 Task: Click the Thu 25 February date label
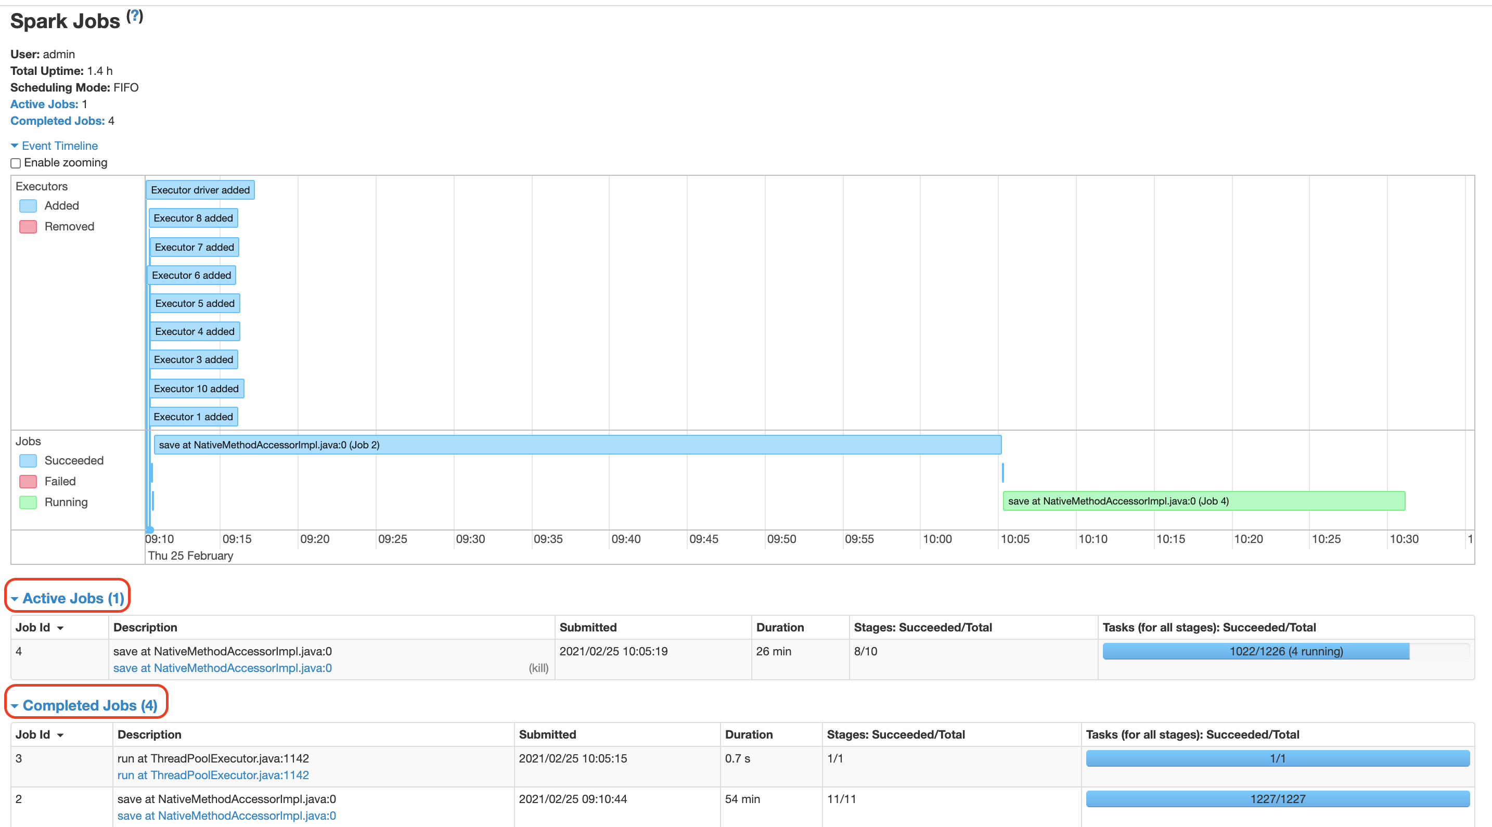[190, 555]
